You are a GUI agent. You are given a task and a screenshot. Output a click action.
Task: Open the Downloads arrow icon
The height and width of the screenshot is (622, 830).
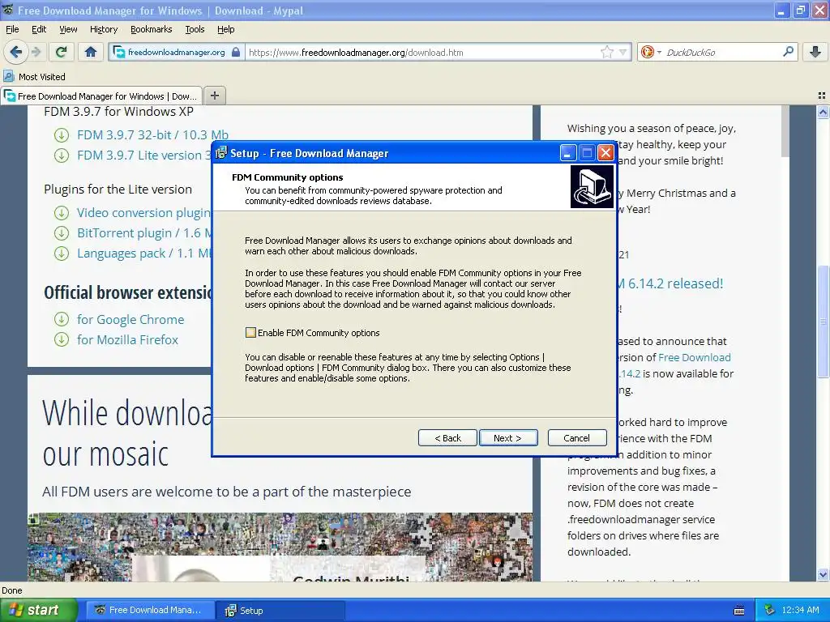click(815, 52)
